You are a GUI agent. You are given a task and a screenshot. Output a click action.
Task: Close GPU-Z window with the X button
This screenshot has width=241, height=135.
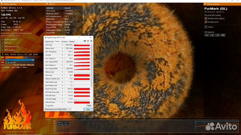click(90, 37)
